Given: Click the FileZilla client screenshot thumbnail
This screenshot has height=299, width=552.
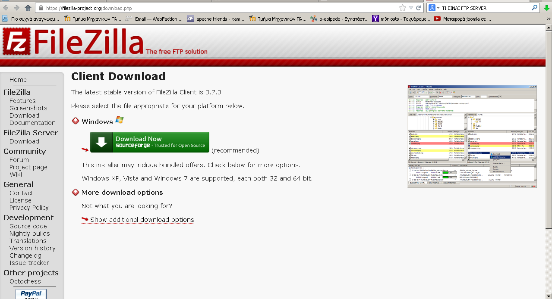Looking at the screenshot, I should tap(472, 136).
